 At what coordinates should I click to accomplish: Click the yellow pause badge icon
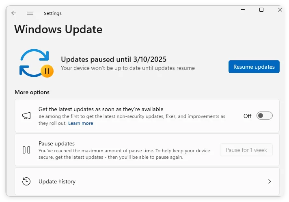47,72
